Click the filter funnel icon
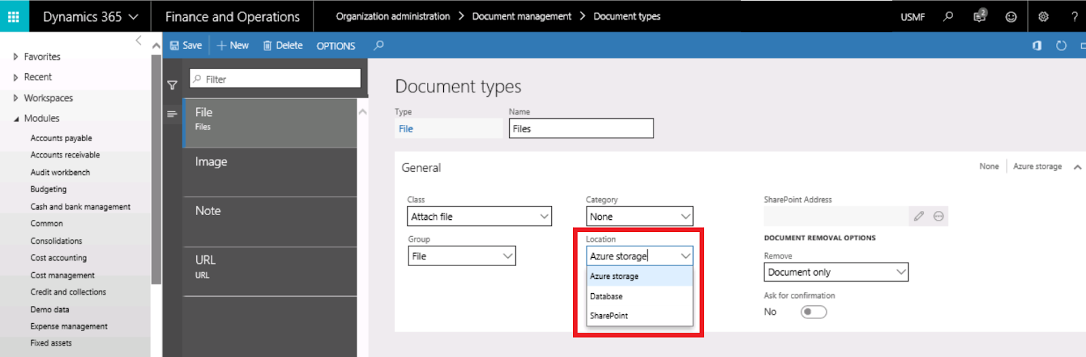 point(172,85)
